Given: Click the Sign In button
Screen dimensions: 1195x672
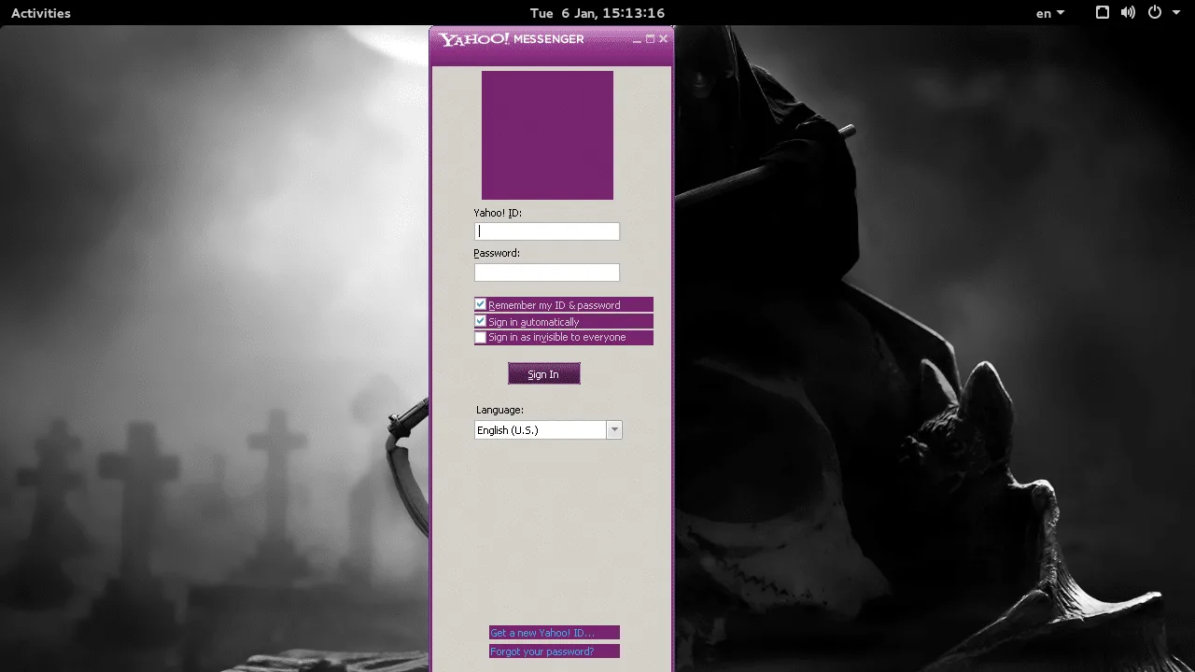Looking at the screenshot, I should (x=544, y=374).
